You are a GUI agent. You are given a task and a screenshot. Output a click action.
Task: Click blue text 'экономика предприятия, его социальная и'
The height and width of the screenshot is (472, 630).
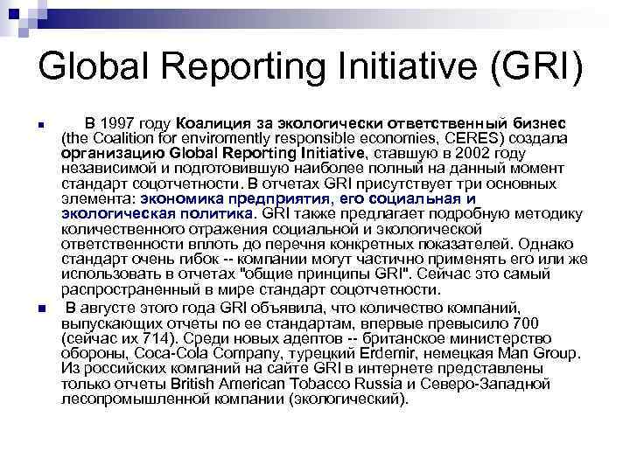[308, 199]
